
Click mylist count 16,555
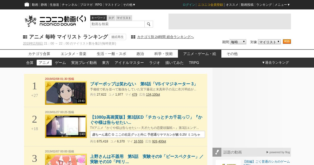(138, 141)
